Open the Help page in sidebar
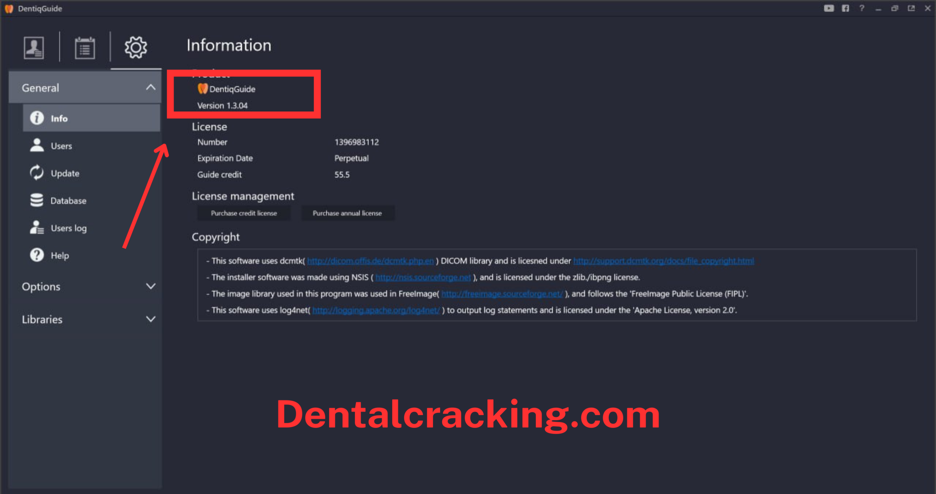Screen dimensions: 936x494 (91, 255)
